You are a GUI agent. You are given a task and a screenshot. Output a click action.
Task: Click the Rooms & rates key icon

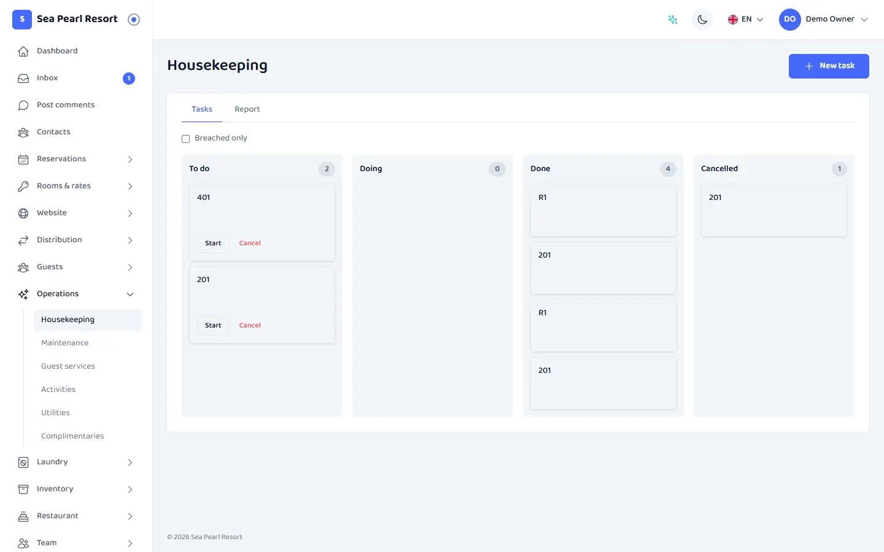coord(23,186)
